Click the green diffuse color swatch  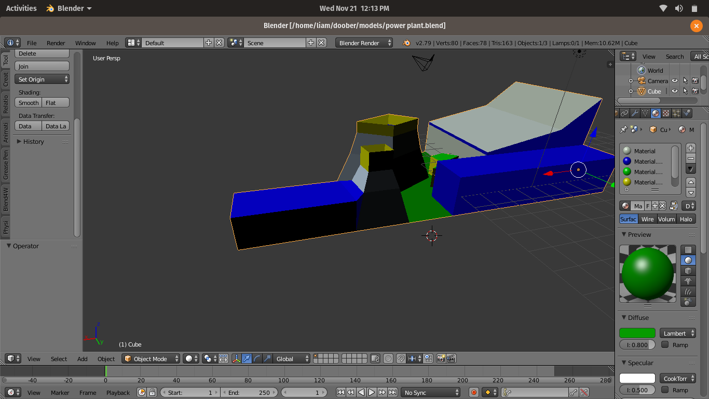(x=637, y=334)
